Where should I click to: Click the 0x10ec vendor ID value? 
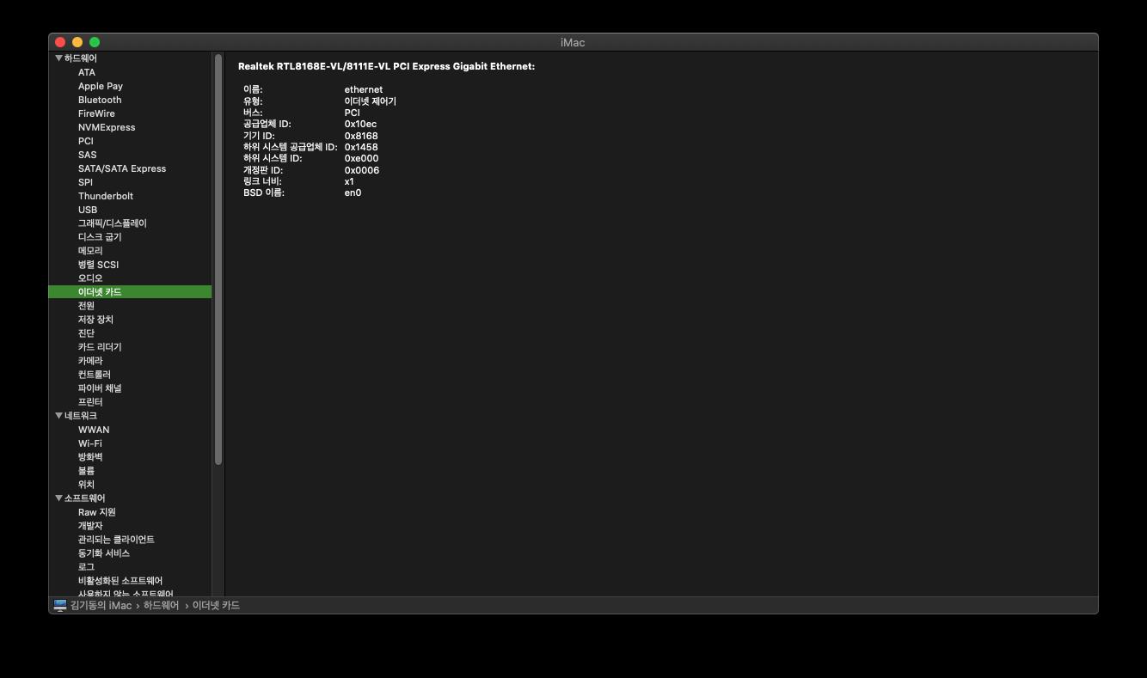(360, 124)
